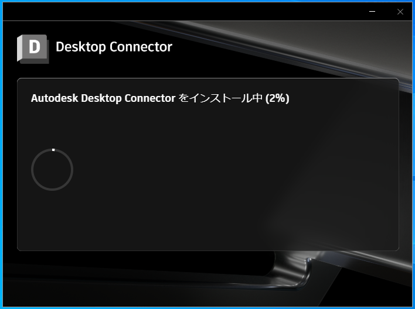Click the "Autodesk" word in the status line
415x309 pixels.
tap(55, 98)
